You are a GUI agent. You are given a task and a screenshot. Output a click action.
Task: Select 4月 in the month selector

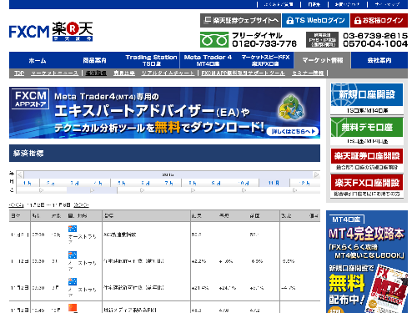point(98,183)
